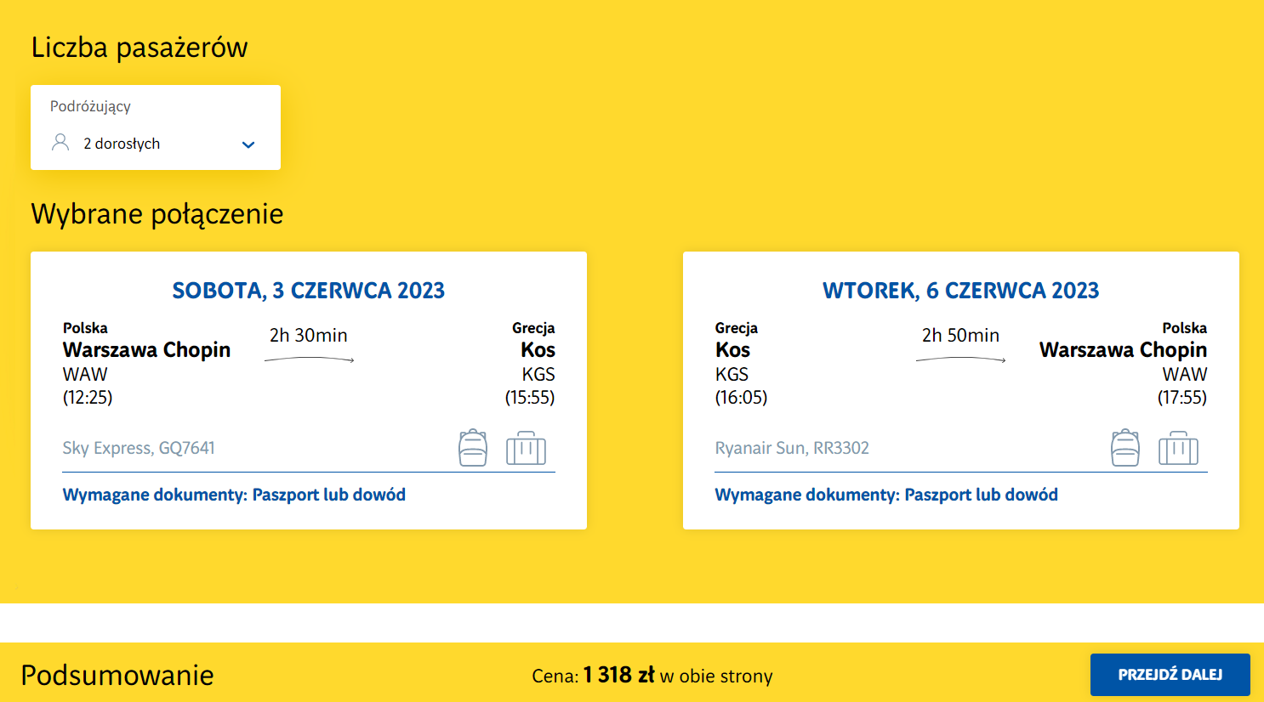Click Ryanair Sun, RR3302 flight number
Screen dimensions: 1264x702
(x=792, y=448)
